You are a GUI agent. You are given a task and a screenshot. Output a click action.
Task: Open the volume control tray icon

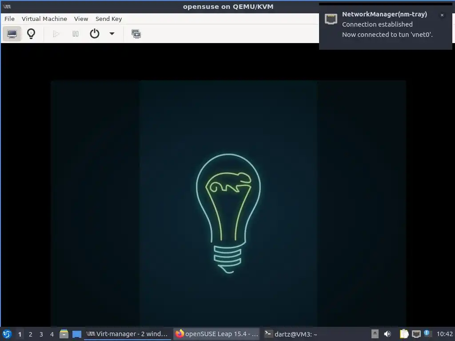(x=387, y=334)
